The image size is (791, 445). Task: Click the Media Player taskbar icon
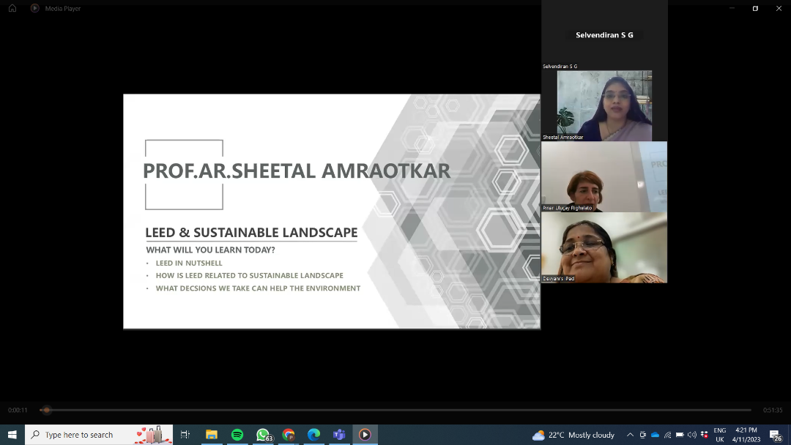[x=365, y=435]
